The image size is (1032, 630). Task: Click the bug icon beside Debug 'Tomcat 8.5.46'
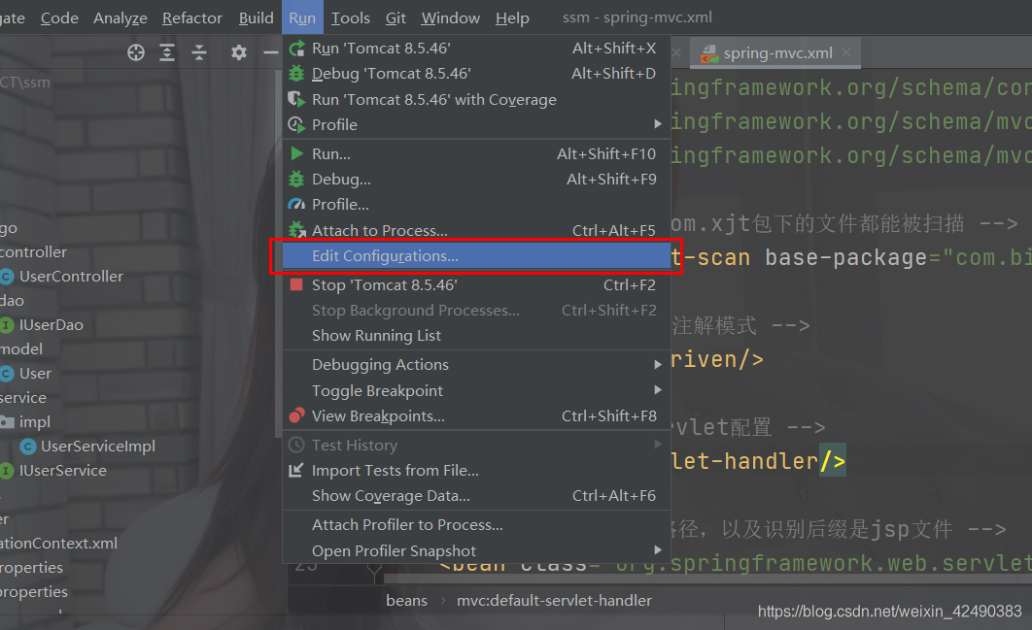point(296,73)
